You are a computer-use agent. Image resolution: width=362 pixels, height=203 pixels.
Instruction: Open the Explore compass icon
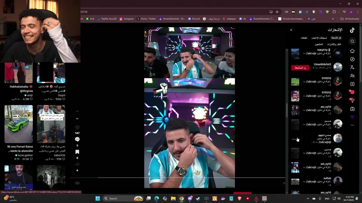[x=352, y=59]
